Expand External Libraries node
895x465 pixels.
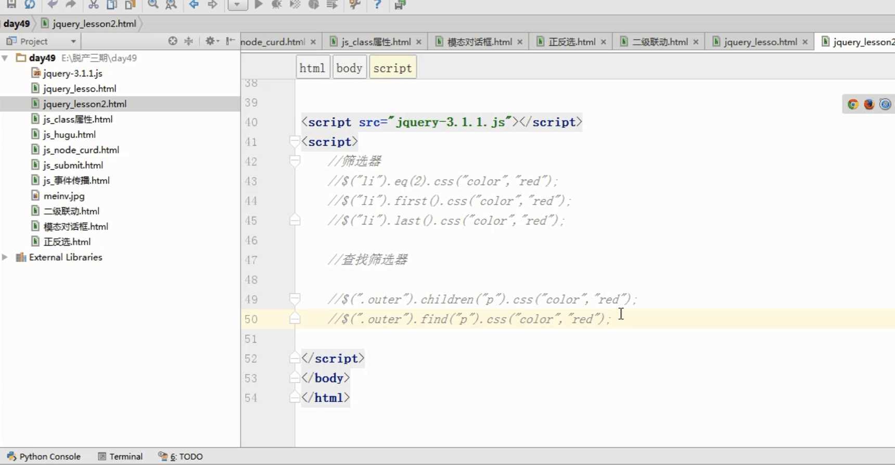pyautogui.click(x=5, y=257)
